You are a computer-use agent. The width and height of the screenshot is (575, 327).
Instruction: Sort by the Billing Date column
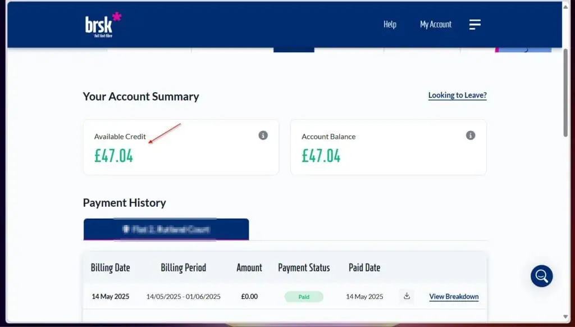[110, 267]
